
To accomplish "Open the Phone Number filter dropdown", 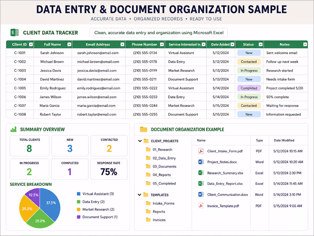I will tap(162, 44).
